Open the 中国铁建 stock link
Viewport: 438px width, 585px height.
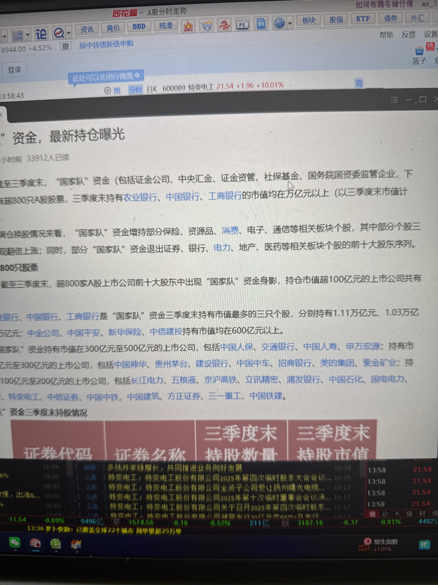[x=266, y=395]
